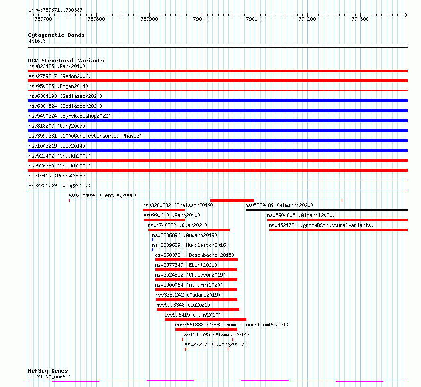Open nsv1142595 (Alsmadi2014) label
Viewport: 421px width, 387px height.
pos(215,334)
